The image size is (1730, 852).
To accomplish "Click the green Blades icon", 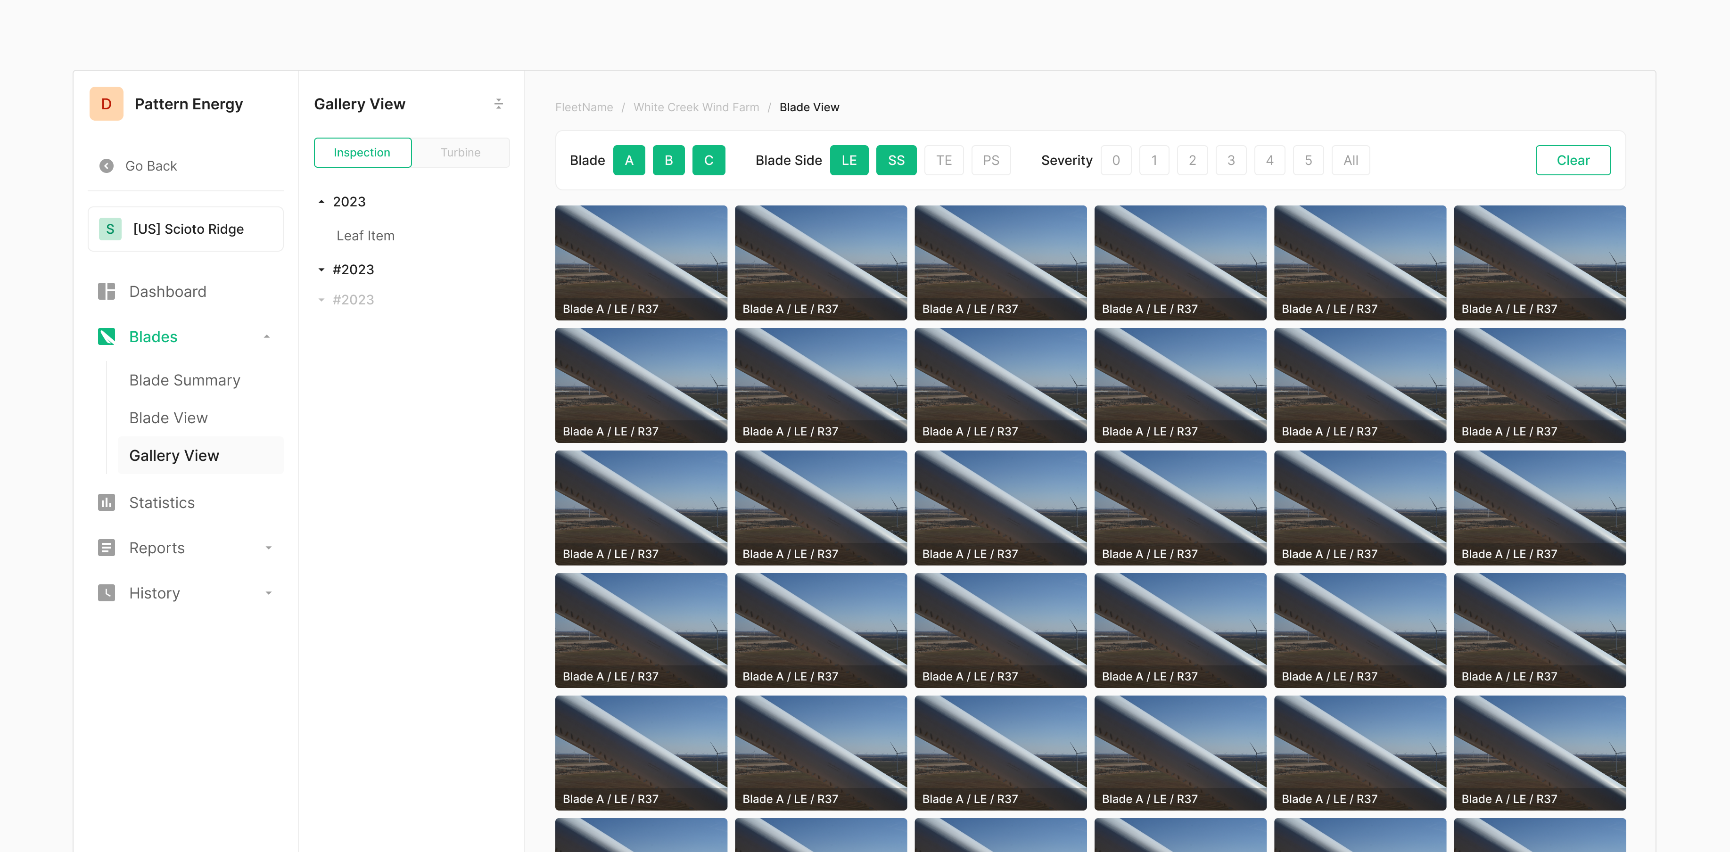I will tap(106, 336).
